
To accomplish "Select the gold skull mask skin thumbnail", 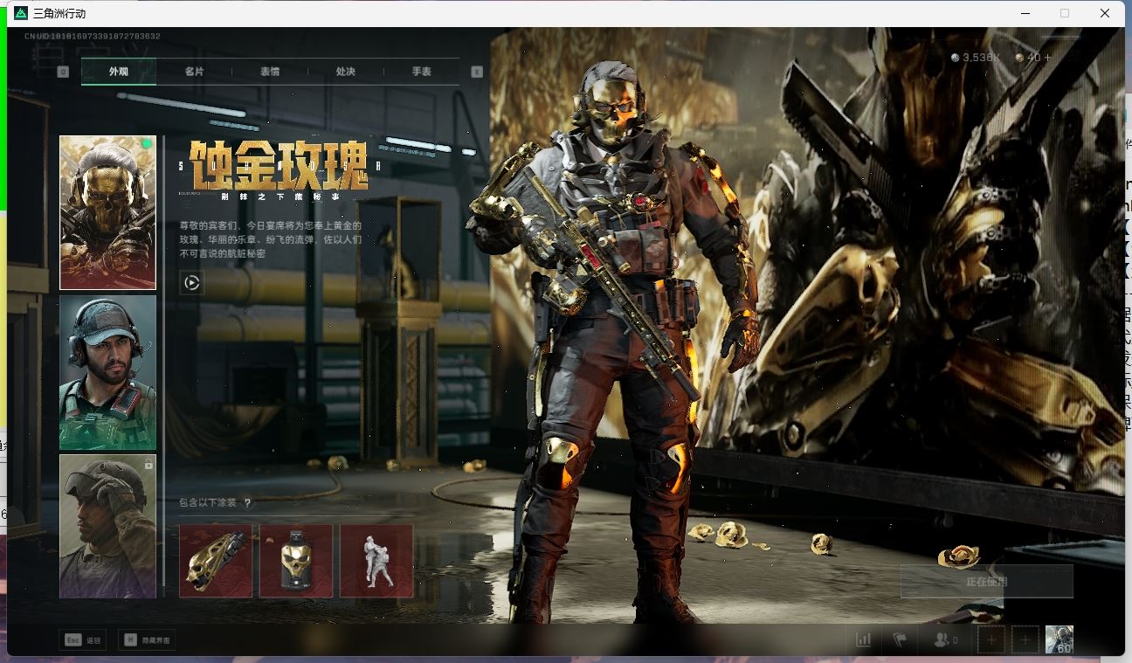I will (x=107, y=212).
